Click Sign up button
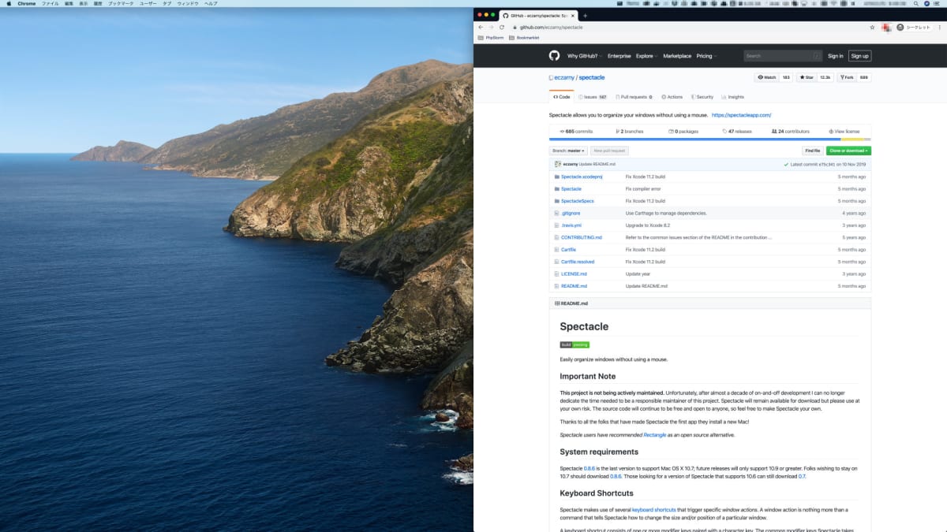Viewport: 947px width, 532px height. (x=859, y=56)
